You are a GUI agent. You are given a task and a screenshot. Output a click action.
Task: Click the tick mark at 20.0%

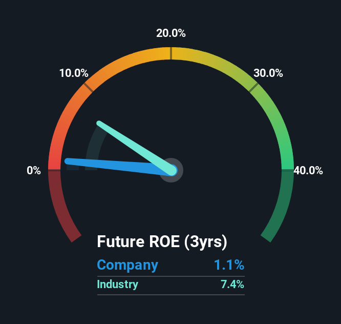(171, 53)
